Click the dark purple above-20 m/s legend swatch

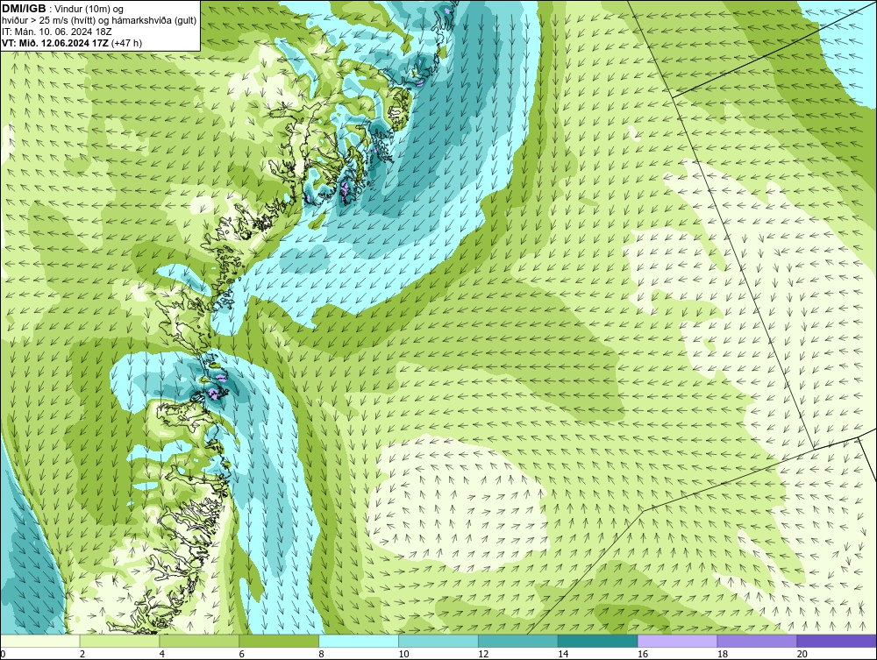(x=837, y=641)
